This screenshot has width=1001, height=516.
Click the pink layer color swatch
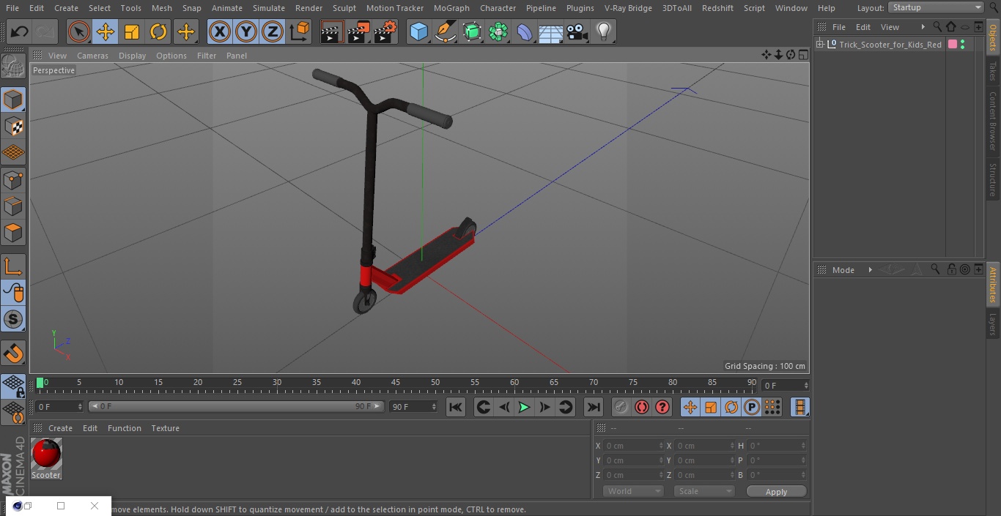coord(952,45)
